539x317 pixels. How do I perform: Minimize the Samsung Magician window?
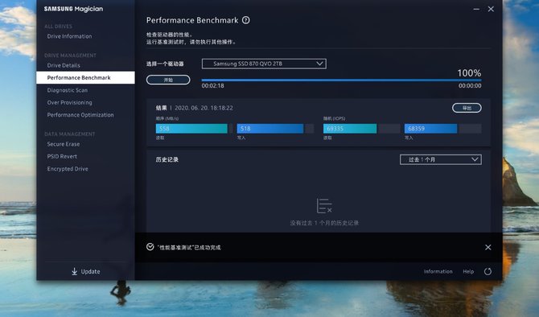[476, 10]
